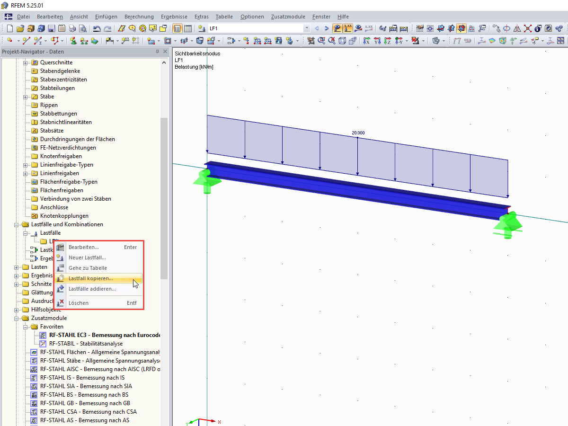Viewport: 568px width, 426px height.
Task: Select Neuer Lastfall... context menu entry
Action: coord(98,257)
